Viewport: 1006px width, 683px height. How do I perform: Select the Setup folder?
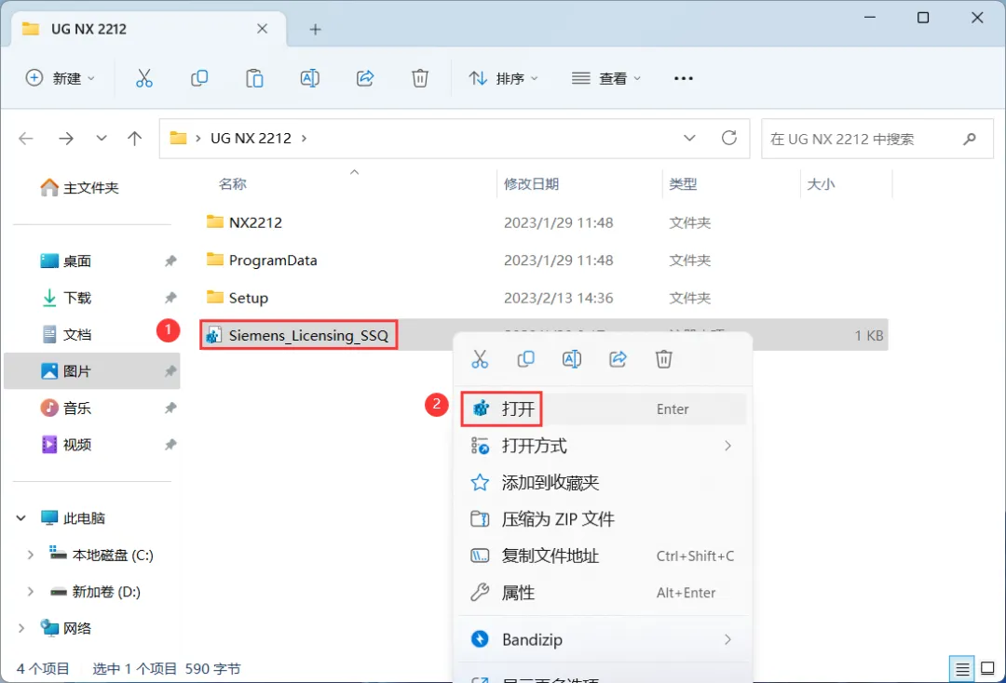click(x=249, y=298)
